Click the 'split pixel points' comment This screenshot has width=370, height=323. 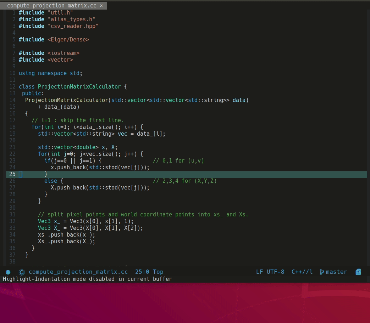(143, 215)
